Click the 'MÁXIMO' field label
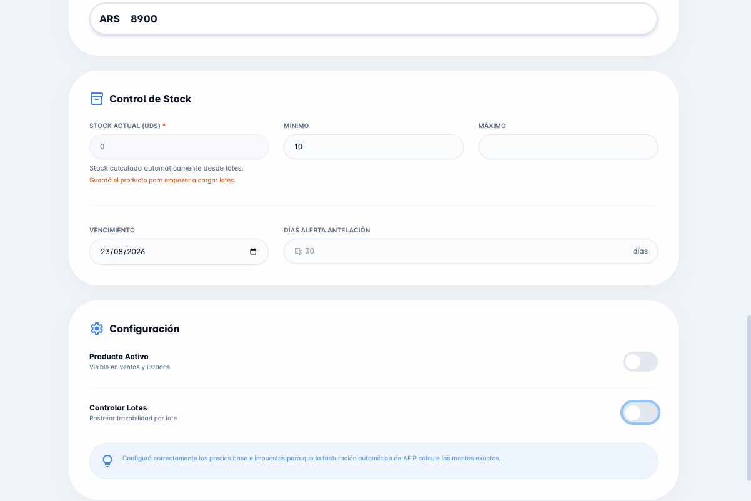Viewport: 751px width, 501px height. click(x=492, y=126)
